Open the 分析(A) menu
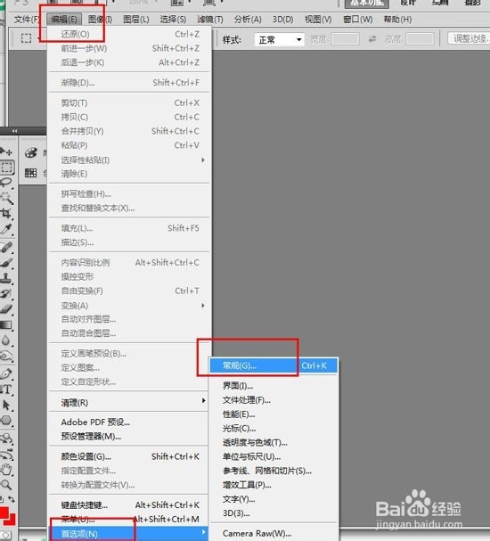Image resolution: width=490 pixels, height=541 pixels. point(248,20)
